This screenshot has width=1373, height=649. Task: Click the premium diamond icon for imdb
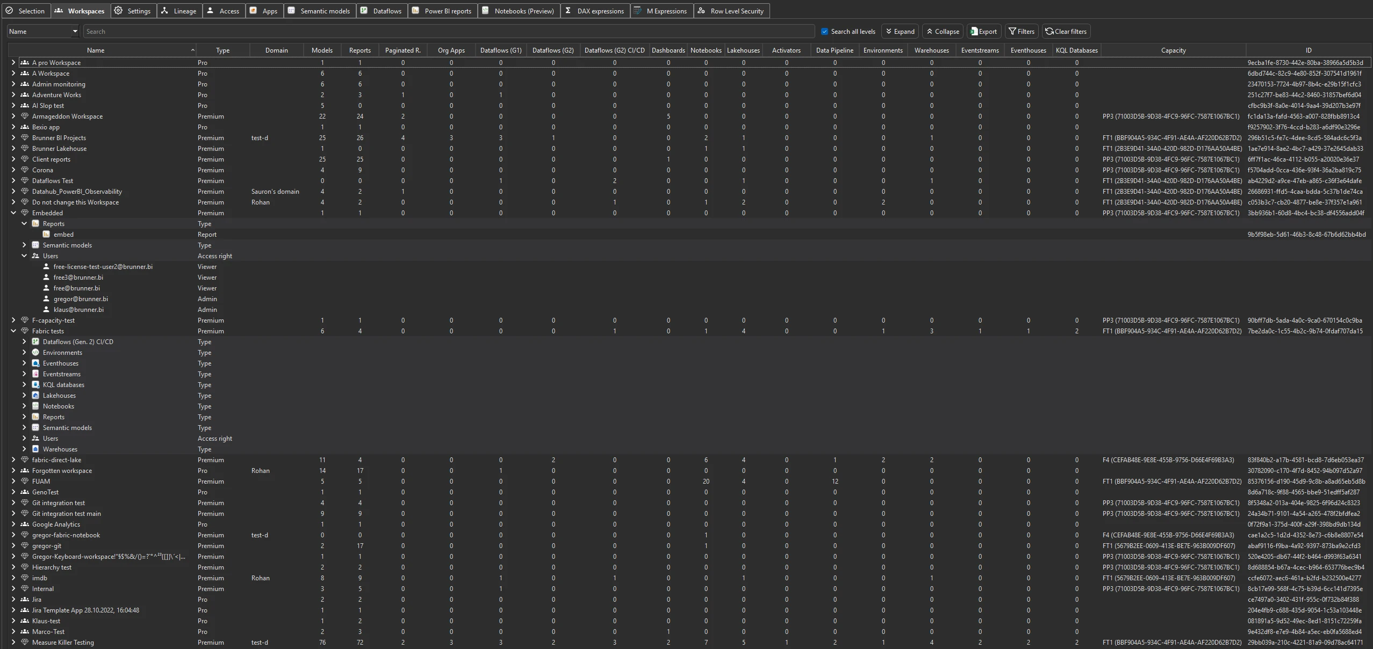coord(24,578)
